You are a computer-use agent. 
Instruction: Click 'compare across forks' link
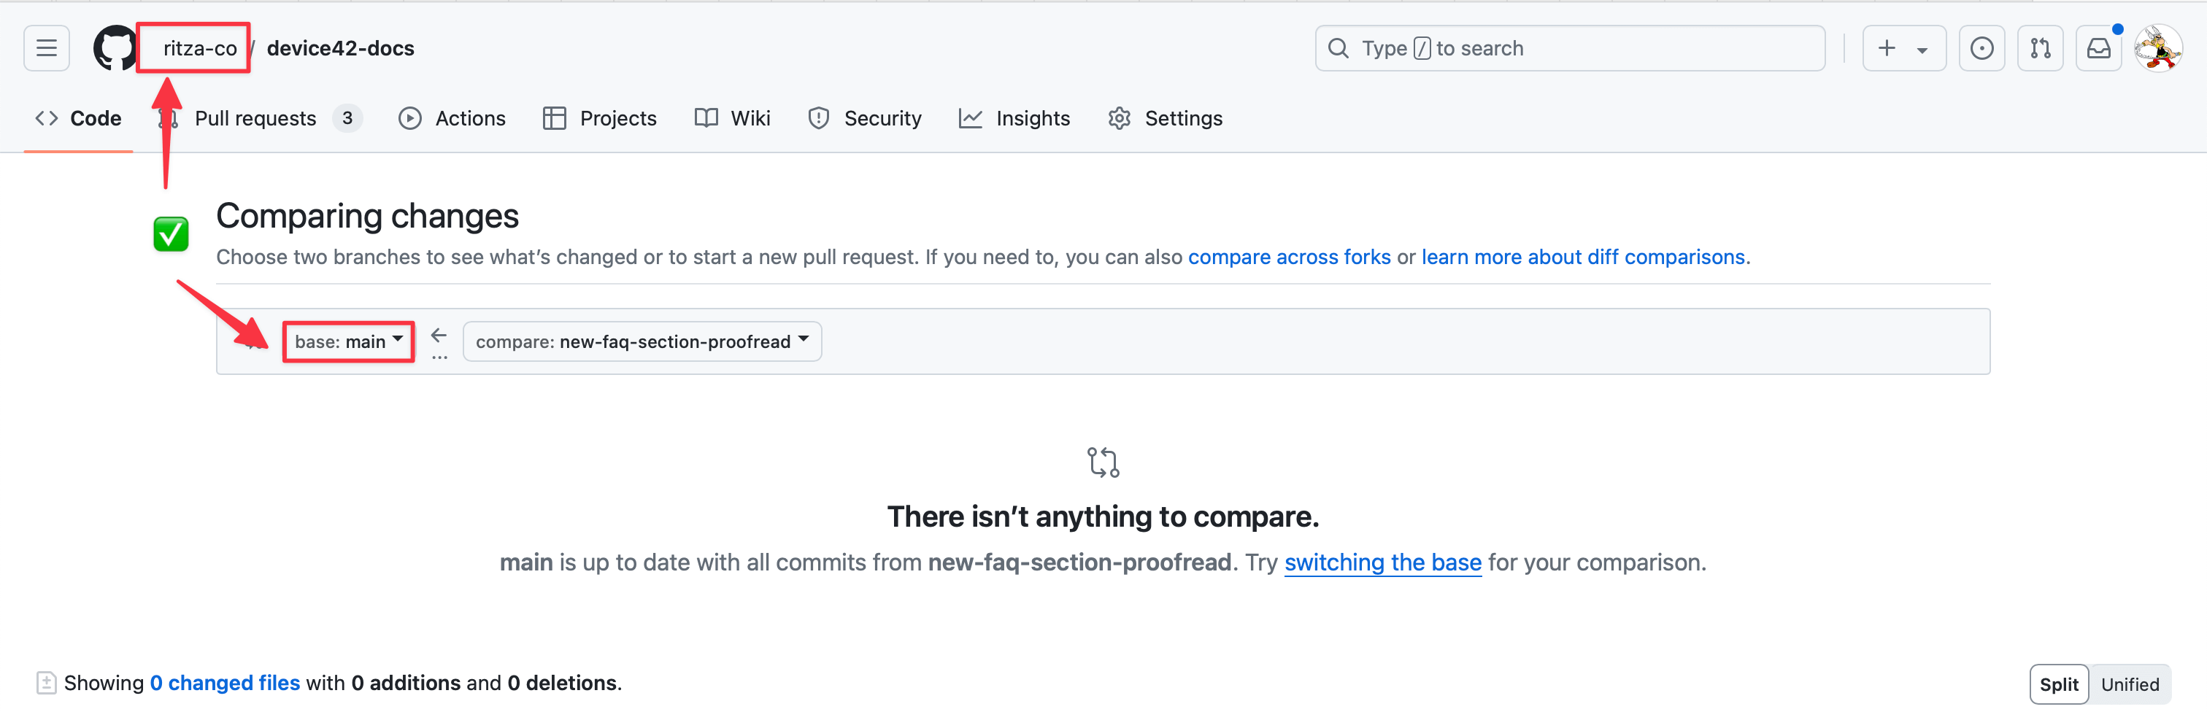[1289, 257]
